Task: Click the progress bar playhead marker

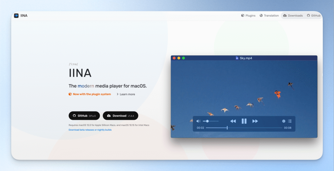Action: point(227,128)
